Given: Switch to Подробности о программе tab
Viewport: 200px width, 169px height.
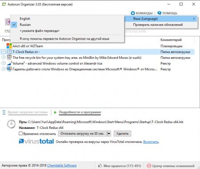Looking at the screenshot, I should click(x=80, y=112).
